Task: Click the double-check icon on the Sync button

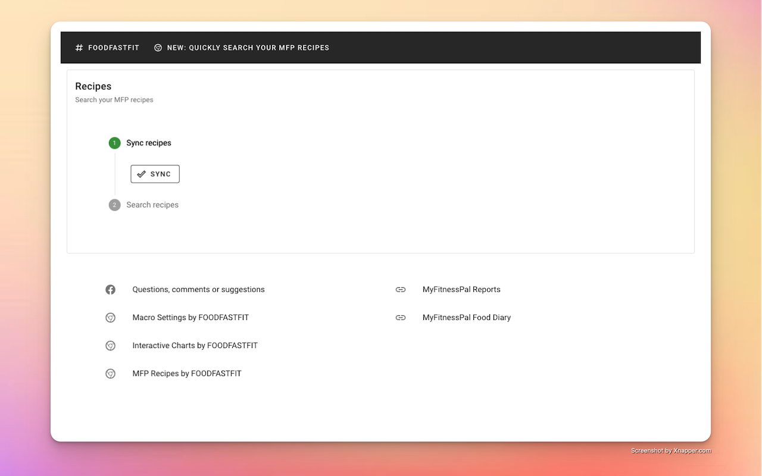Action: pyautogui.click(x=141, y=174)
